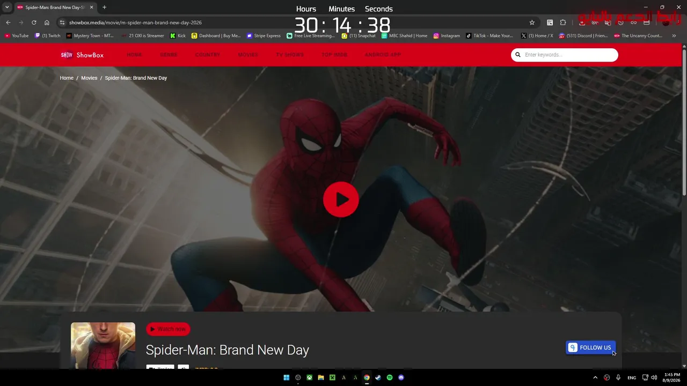Screen dimensions: 687x386
Task: Open File Explorer from the taskbar
Action: tap(321, 377)
